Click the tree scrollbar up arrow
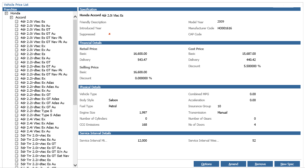 75,17
